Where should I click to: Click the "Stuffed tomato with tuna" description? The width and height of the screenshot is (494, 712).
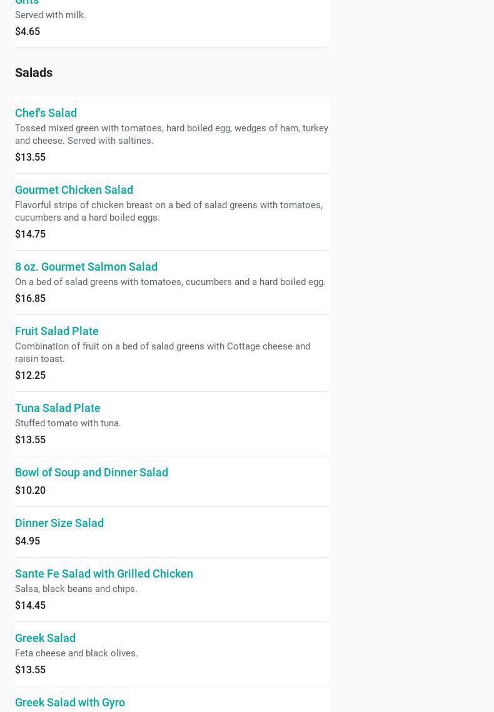click(x=68, y=423)
